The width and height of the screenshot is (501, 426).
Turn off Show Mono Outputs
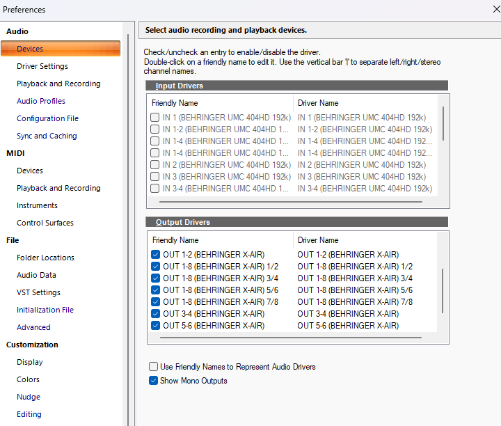pos(153,381)
